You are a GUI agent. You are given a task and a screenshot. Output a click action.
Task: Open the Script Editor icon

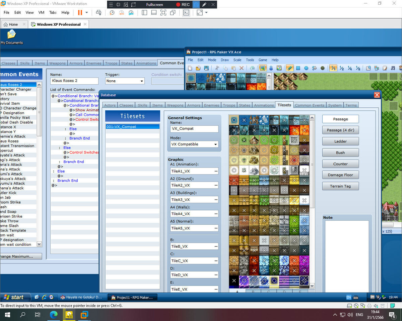[384, 68]
